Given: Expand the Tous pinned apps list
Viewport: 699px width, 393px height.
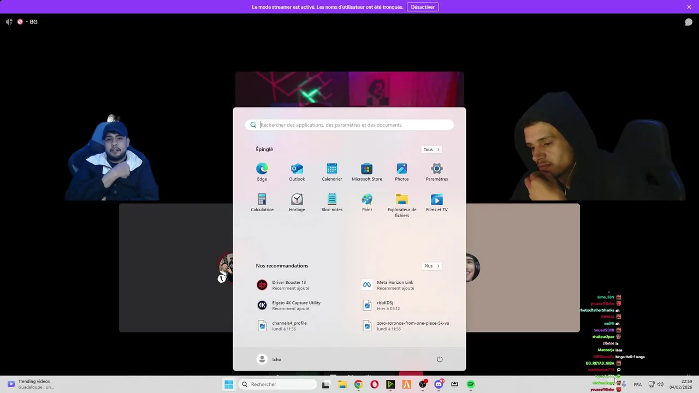Looking at the screenshot, I should click(431, 150).
